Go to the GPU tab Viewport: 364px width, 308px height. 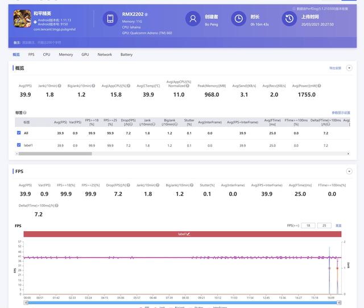pyautogui.click(x=85, y=55)
